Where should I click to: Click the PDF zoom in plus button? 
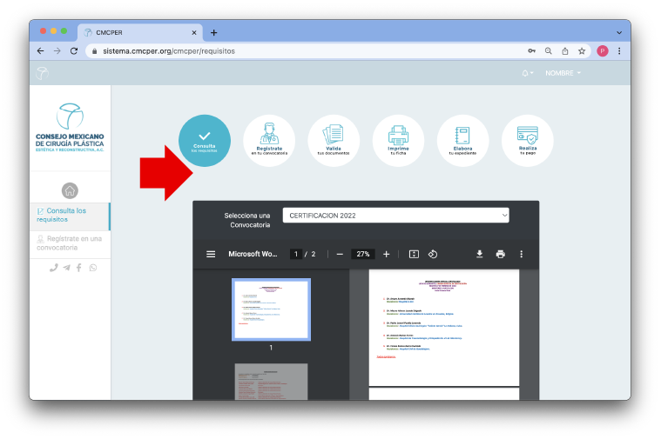point(386,254)
